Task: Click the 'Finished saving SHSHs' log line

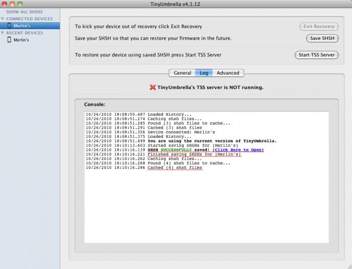Action: click(x=194, y=154)
